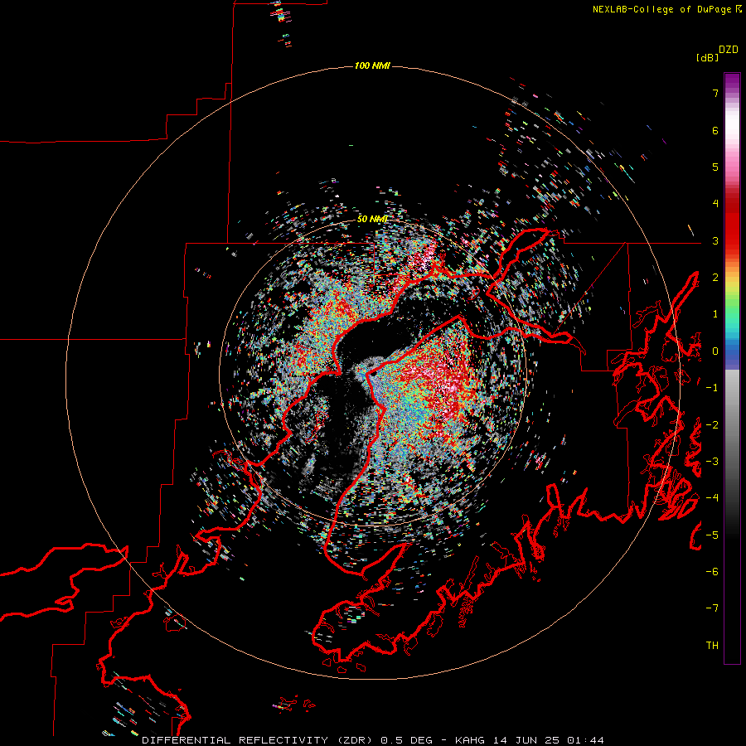
Task: Click the -7 value on the color scale
Action: coord(712,608)
